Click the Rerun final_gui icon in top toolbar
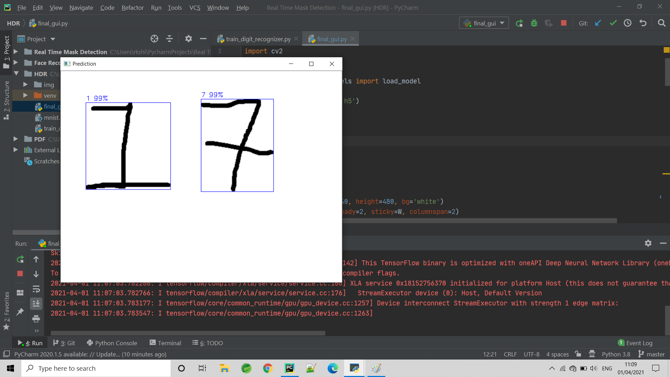The width and height of the screenshot is (670, 377). (519, 23)
